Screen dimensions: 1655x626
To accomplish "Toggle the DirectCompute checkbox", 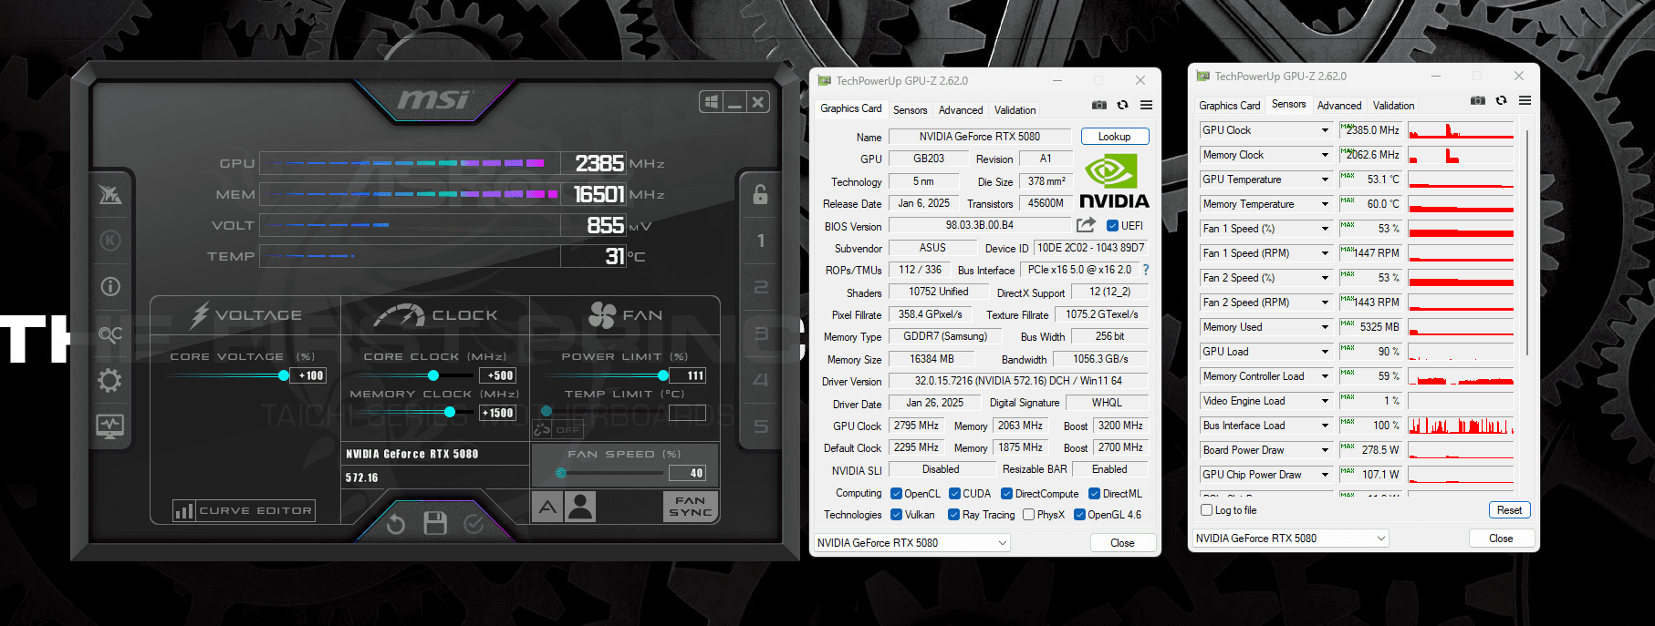I will coord(1006,494).
